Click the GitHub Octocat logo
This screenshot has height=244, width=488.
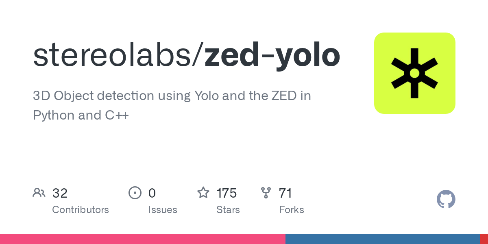pos(446,199)
